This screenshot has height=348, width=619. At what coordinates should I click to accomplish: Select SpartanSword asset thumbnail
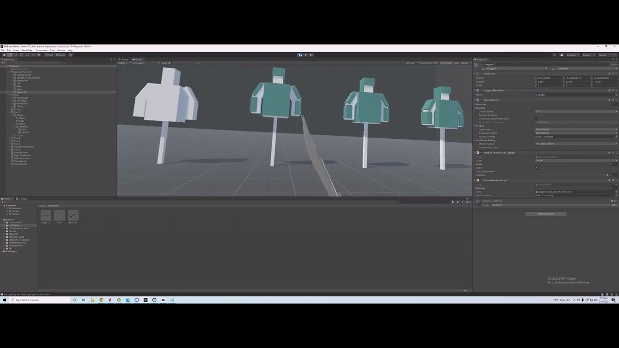click(73, 216)
